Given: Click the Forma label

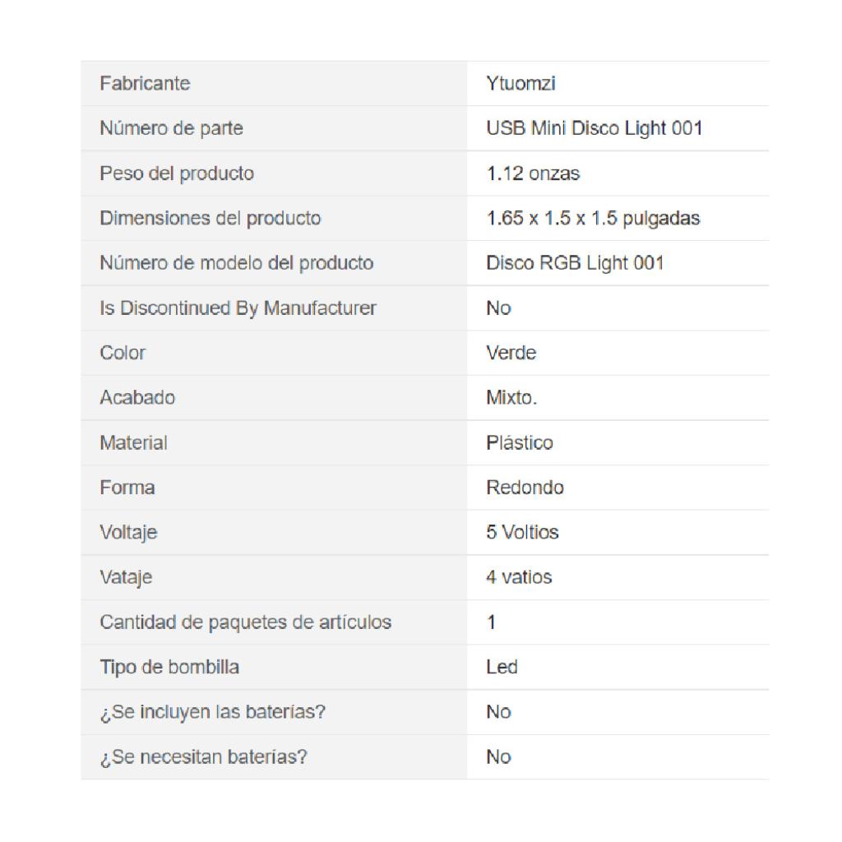Looking at the screenshot, I should coord(127,488).
